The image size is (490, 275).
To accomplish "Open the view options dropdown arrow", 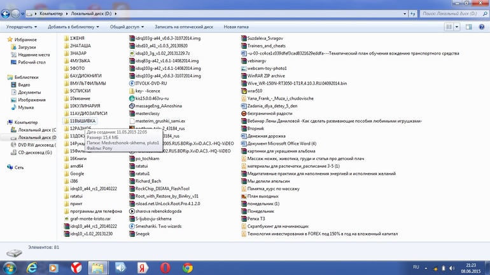I will click(456, 27).
